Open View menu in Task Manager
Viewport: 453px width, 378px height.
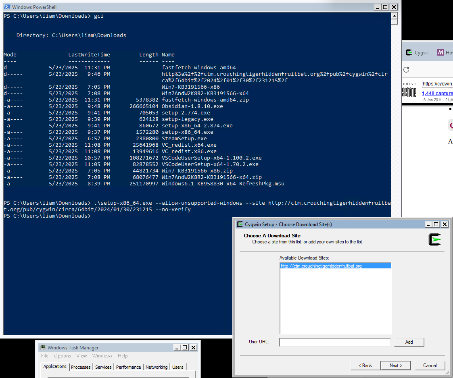pyautogui.click(x=81, y=356)
